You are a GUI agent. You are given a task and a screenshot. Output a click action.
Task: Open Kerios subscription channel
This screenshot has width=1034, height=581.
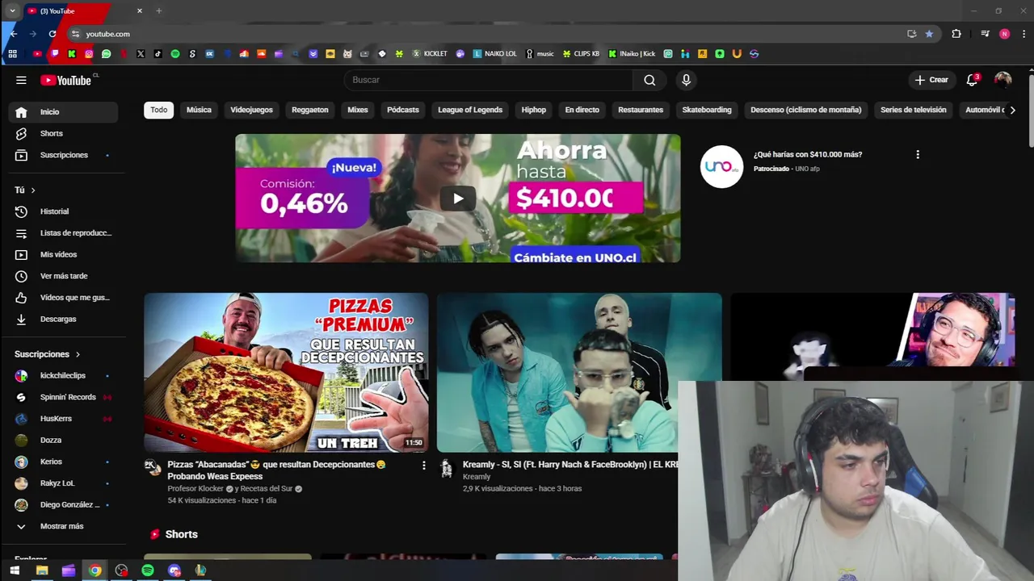click(63, 462)
